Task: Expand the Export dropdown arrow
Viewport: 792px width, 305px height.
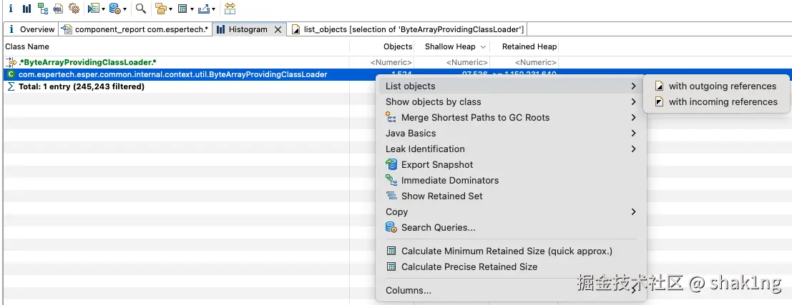Action: [214, 9]
